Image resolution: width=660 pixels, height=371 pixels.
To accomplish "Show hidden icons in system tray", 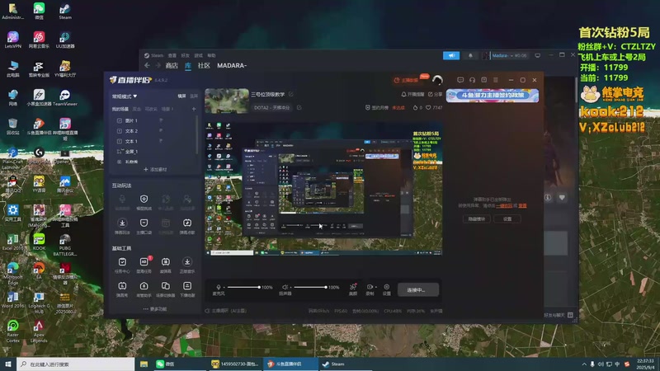I will coord(584,364).
